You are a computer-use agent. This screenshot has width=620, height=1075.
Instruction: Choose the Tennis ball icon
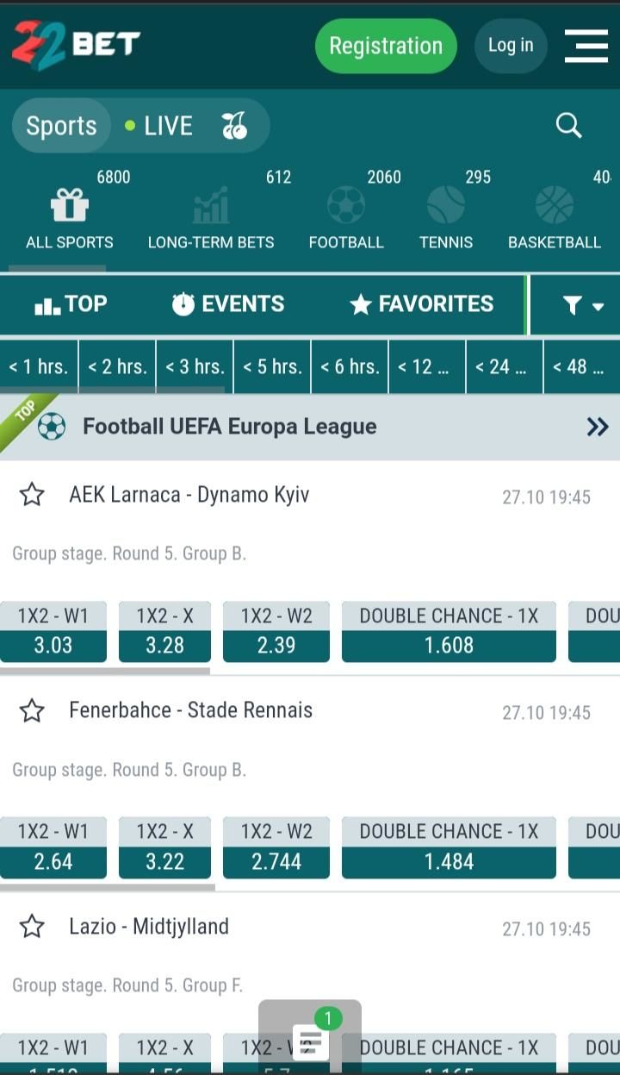pyautogui.click(x=446, y=206)
